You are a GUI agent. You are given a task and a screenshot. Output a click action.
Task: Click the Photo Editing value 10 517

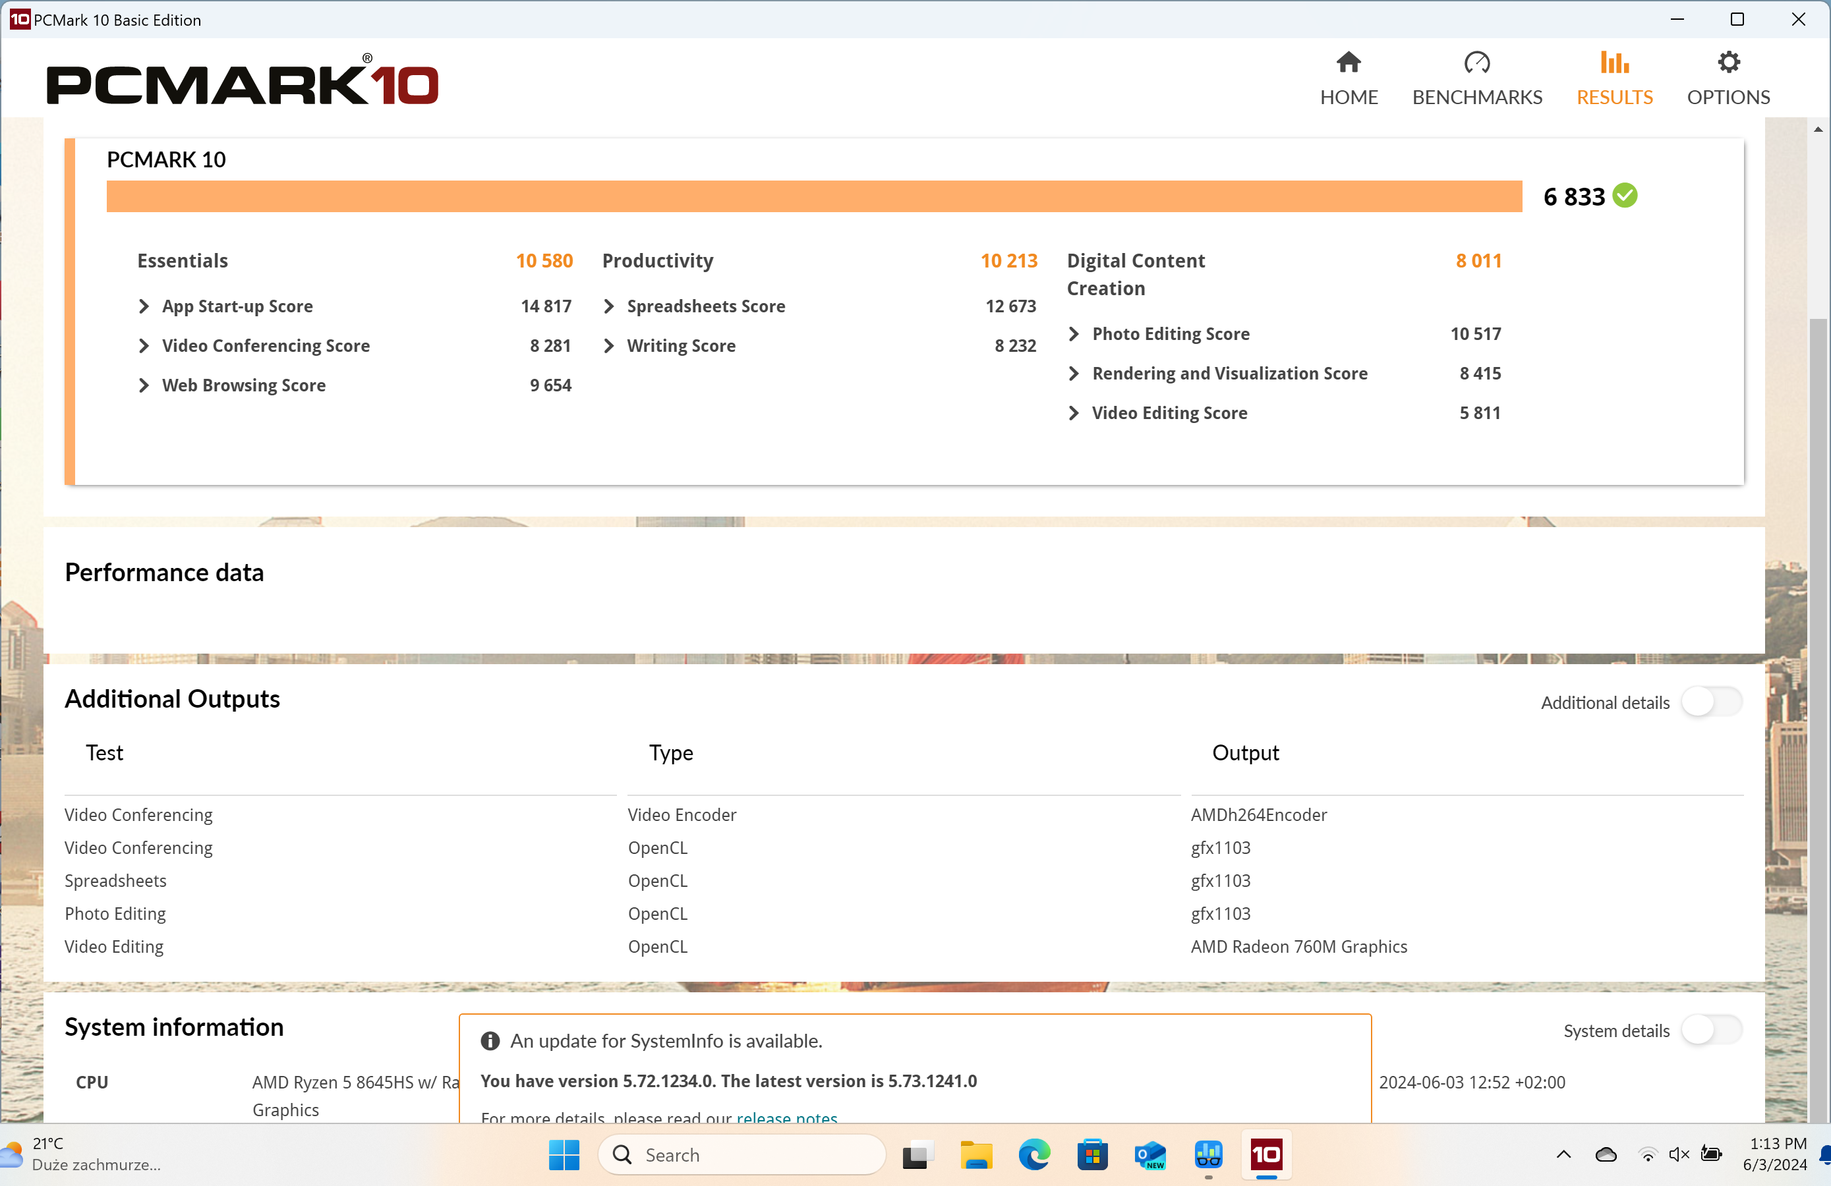click(1475, 333)
